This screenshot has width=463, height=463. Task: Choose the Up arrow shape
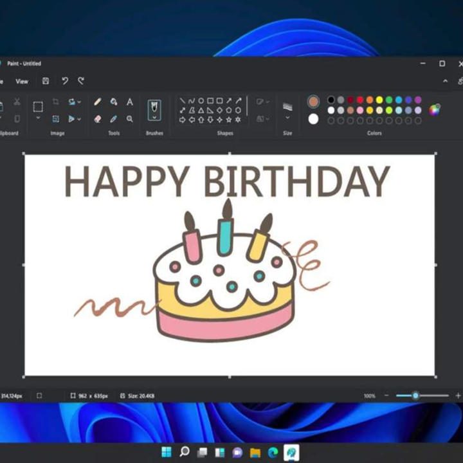(201, 120)
